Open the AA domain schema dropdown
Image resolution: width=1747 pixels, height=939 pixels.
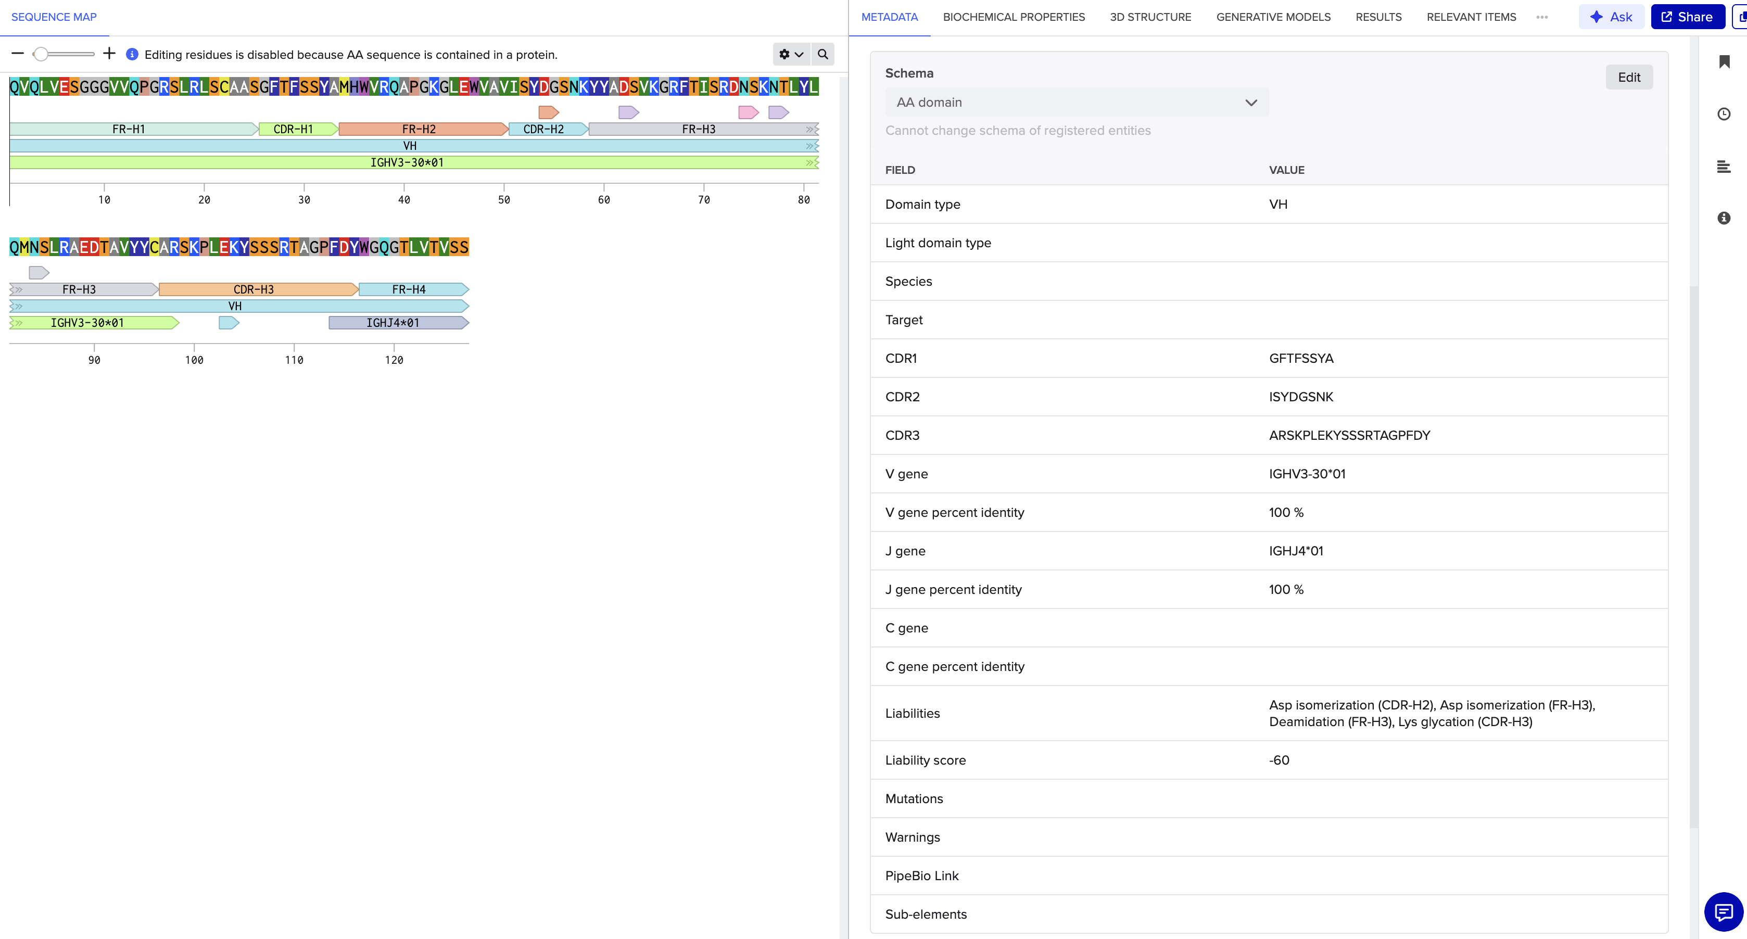pyautogui.click(x=1077, y=103)
